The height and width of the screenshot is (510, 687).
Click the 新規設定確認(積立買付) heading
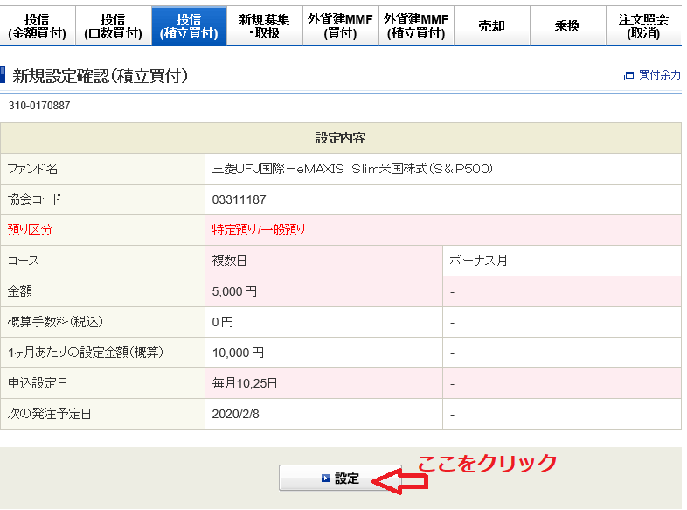(101, 76)
